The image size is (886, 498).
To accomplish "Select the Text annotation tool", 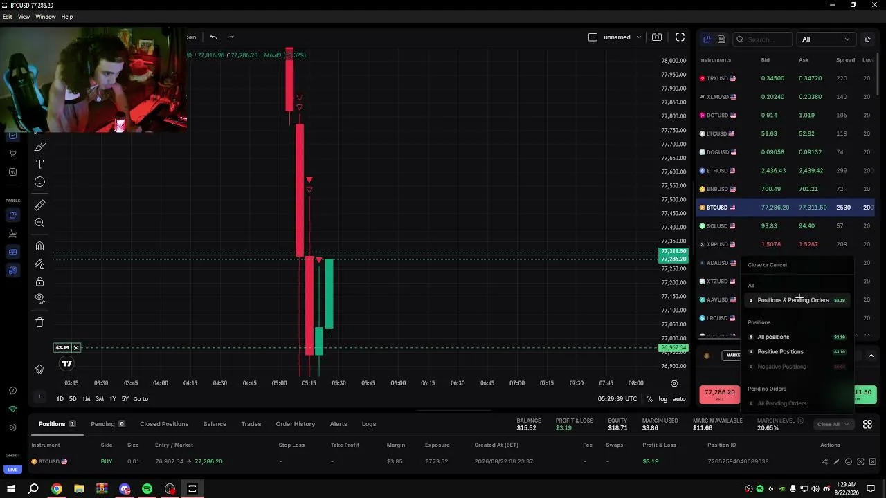I will [39, 164].
